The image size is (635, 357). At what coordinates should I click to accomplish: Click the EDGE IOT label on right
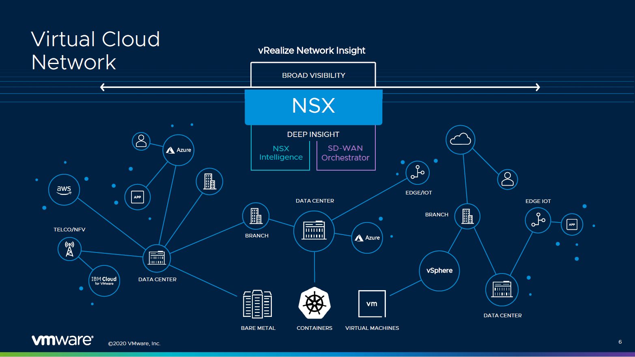pos(538,201)
